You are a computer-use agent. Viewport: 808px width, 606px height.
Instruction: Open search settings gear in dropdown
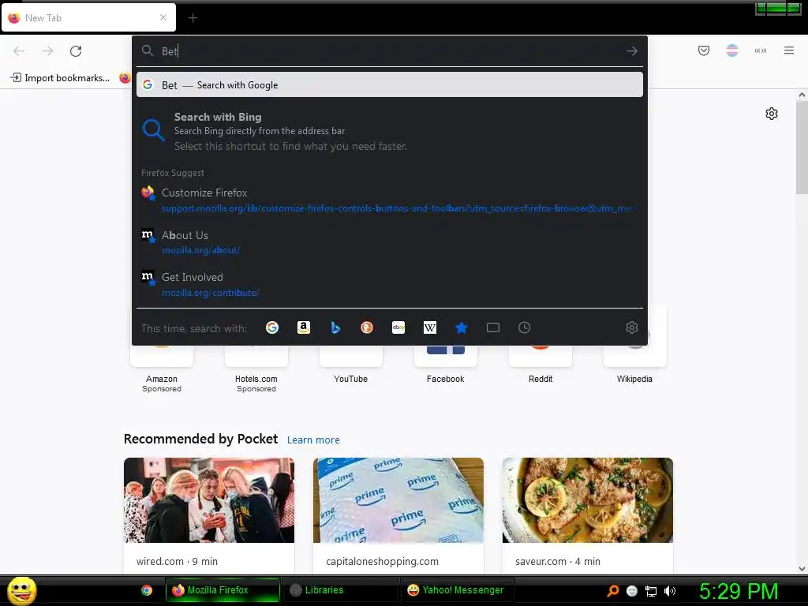coord(631,327)
